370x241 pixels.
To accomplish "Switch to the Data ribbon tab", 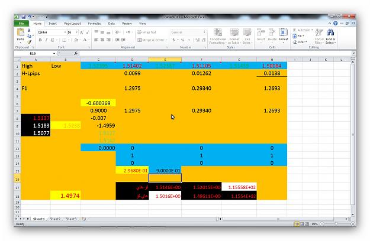I will click(x=111, y=24).
